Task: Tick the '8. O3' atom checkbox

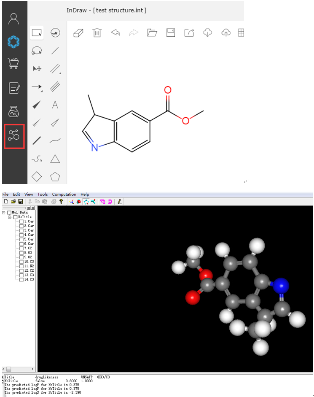Action: point(21,253)
